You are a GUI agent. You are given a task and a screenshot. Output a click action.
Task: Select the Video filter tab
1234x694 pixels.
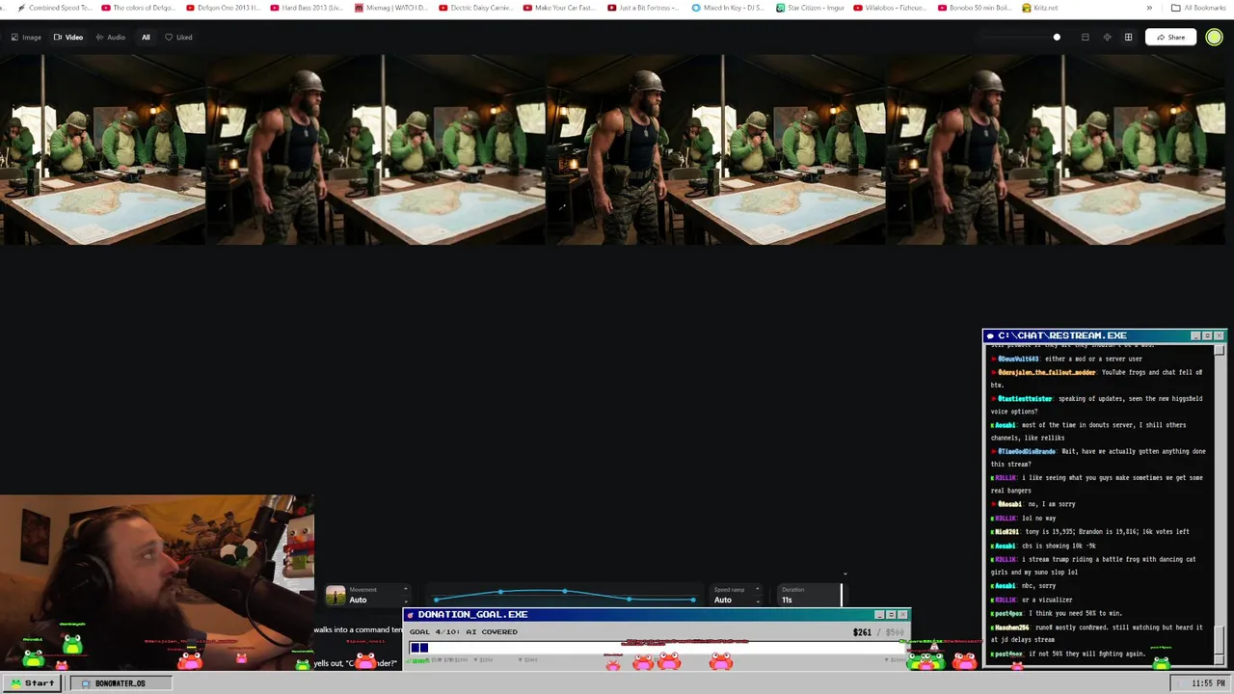tap(68, 37)
